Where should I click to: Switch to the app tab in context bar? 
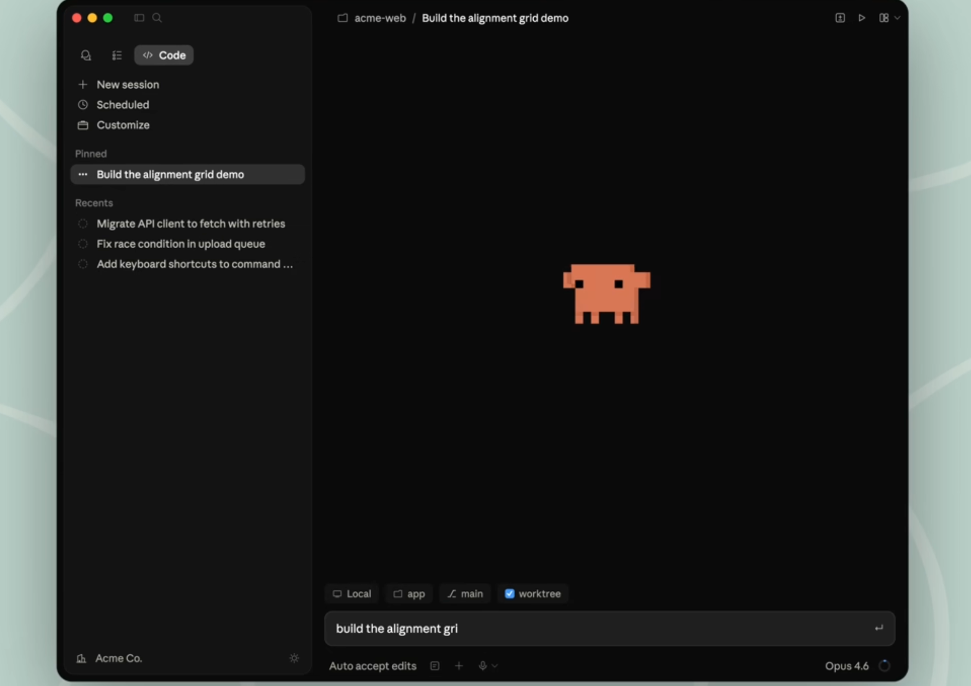pos(409,593)
